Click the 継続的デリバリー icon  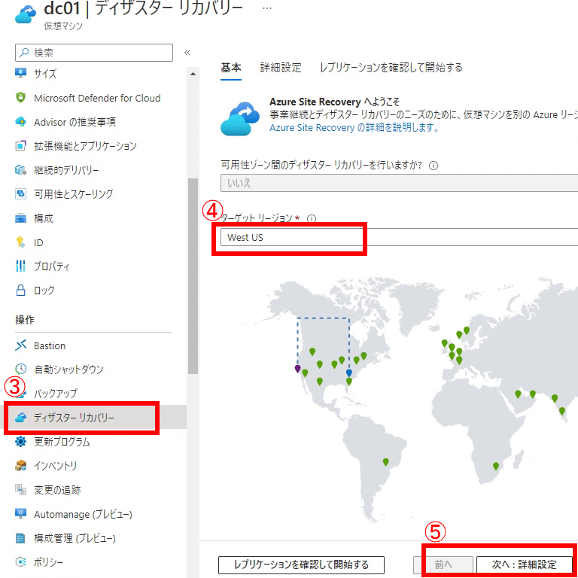[x=20, y=170]
